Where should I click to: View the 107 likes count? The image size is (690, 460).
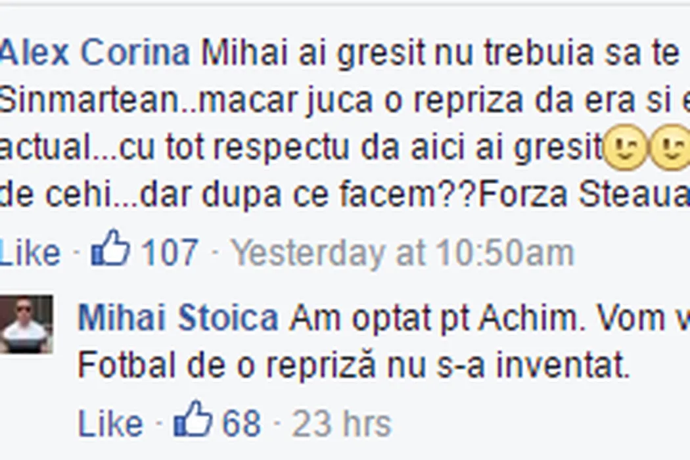click(x=170, y=253)
